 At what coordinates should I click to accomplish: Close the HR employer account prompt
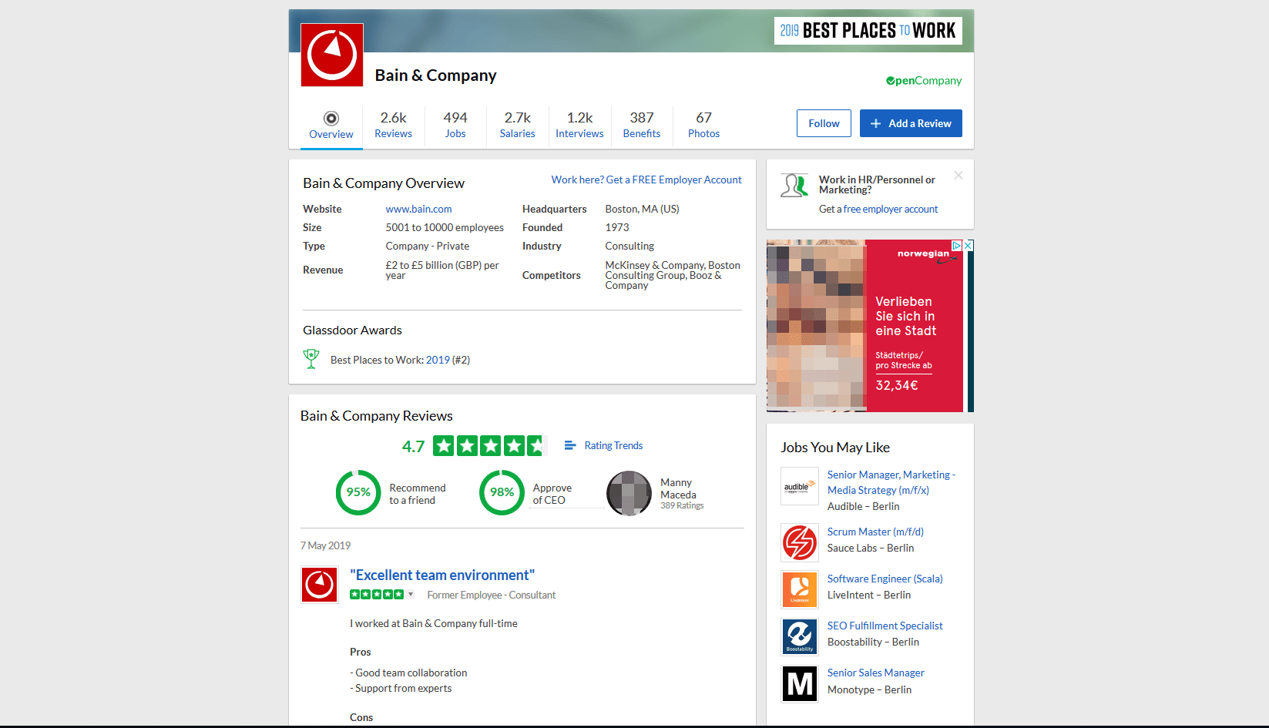pos(958,176)
